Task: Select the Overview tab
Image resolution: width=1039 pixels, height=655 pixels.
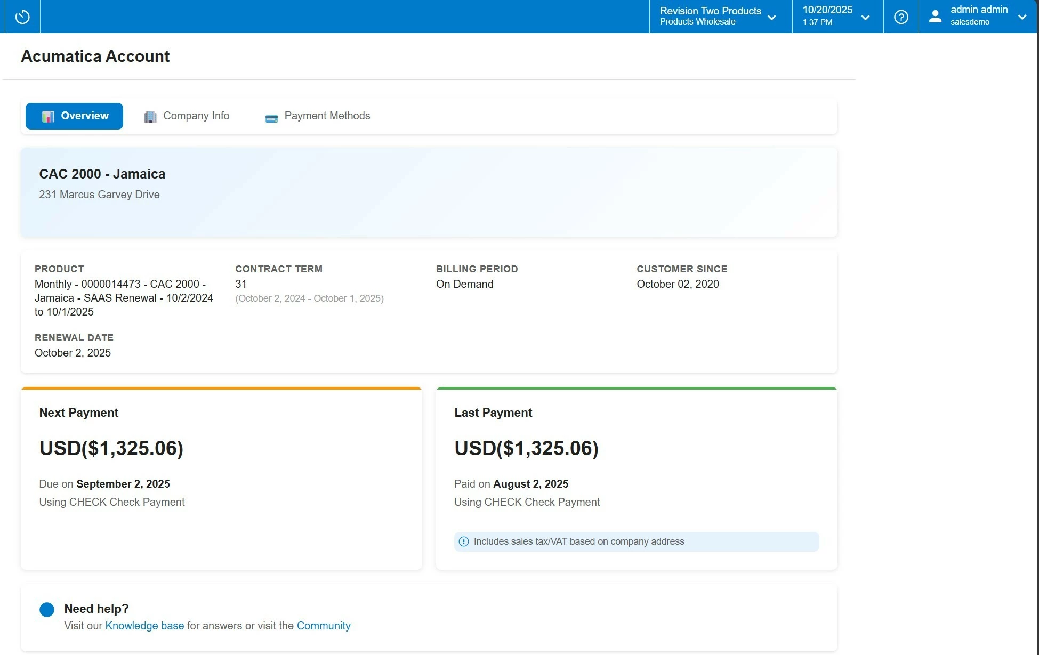Action: (84, 116)
